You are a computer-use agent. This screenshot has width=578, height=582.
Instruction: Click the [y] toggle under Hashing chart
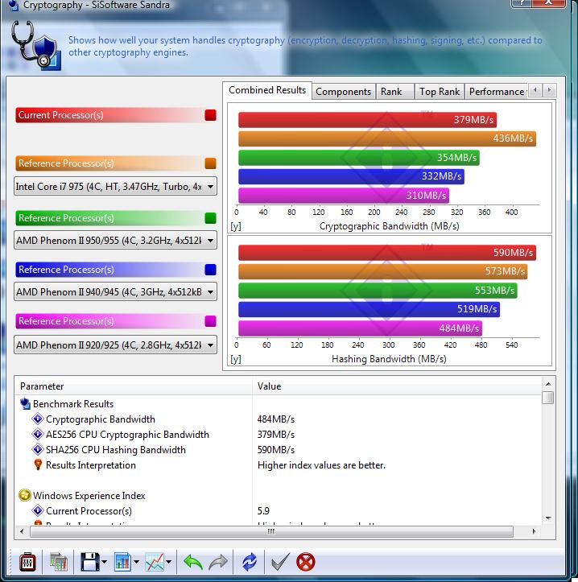(236, 359)
